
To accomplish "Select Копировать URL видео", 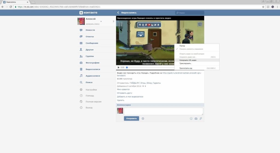I will pyautogui.click(x=197, y=60).
